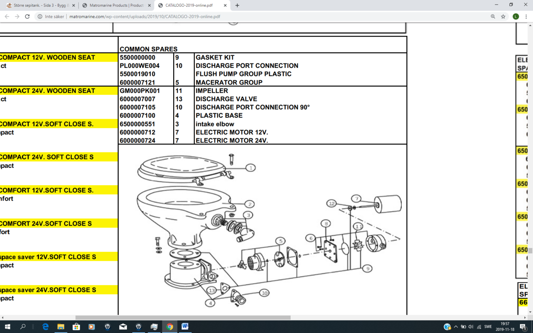Launch Microsoft Edge from the taskbar
Image resolution: width=533 pixels, height=333 pixels.
[x=45, y=327]
